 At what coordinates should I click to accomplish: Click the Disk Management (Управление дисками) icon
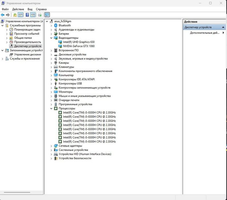pyautogui.click(x=11, y=55)
